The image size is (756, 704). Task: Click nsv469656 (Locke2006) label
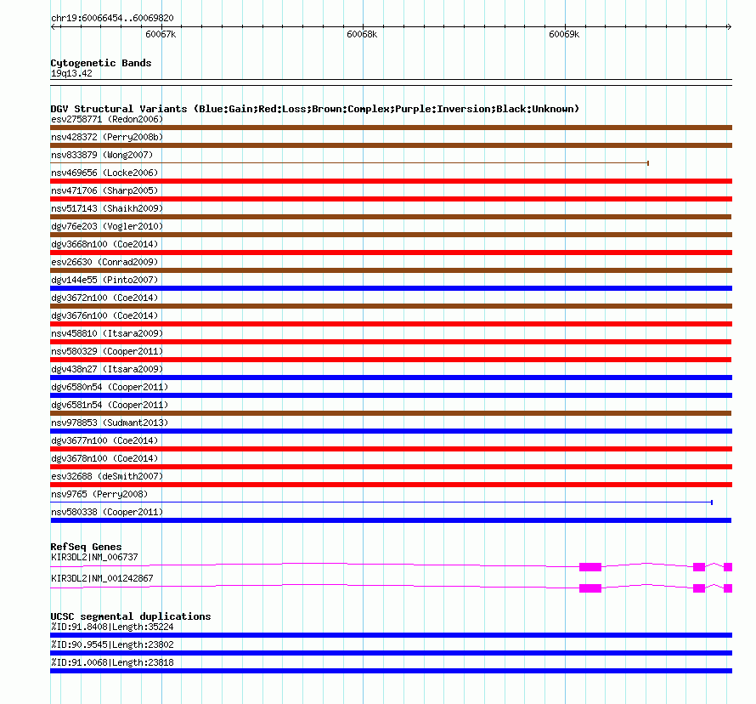click(104, 173)
